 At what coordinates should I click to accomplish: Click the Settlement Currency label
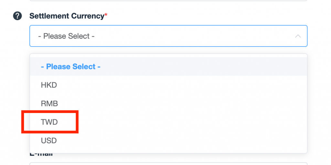[67, 16]
